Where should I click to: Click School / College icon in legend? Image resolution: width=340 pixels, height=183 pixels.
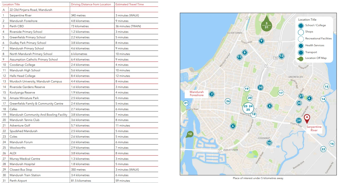301,26
